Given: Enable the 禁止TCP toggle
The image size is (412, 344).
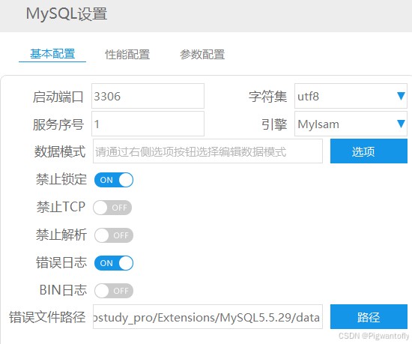Looking at the screenshot, I should pos(112,208).
